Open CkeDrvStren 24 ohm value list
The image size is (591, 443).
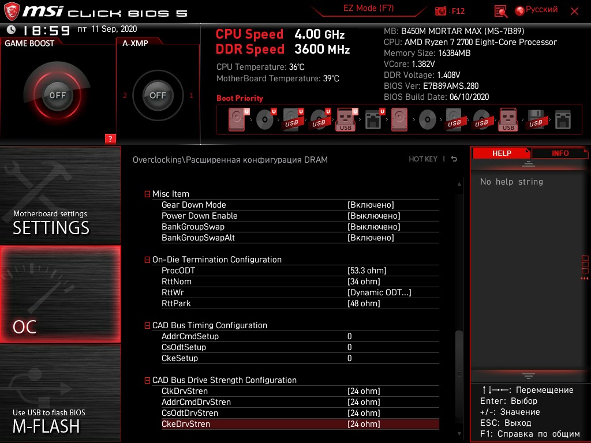364,424
